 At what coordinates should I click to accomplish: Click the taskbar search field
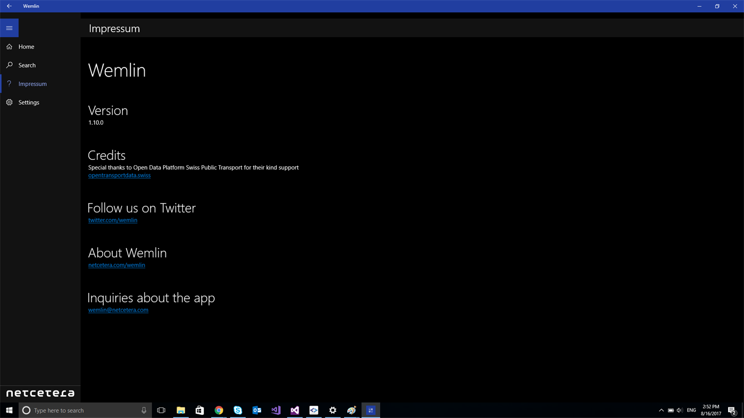click(85, 410)
